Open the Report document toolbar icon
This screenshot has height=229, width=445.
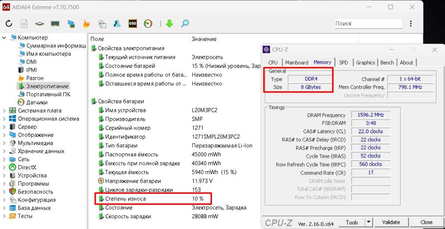click(24, 24)
